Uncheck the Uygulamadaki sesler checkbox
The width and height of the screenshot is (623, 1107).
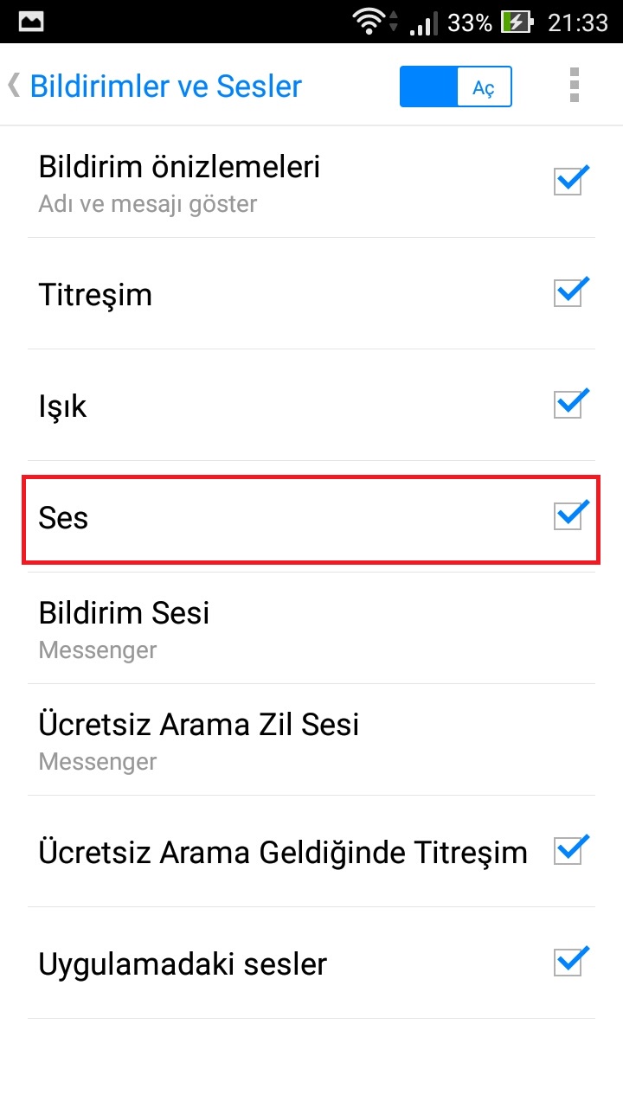pos(570,963)
